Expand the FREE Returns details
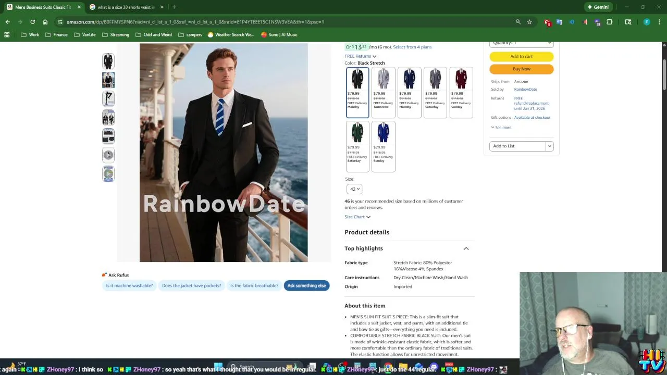This screenshot has width=667, height=375. tap(360, 56)
